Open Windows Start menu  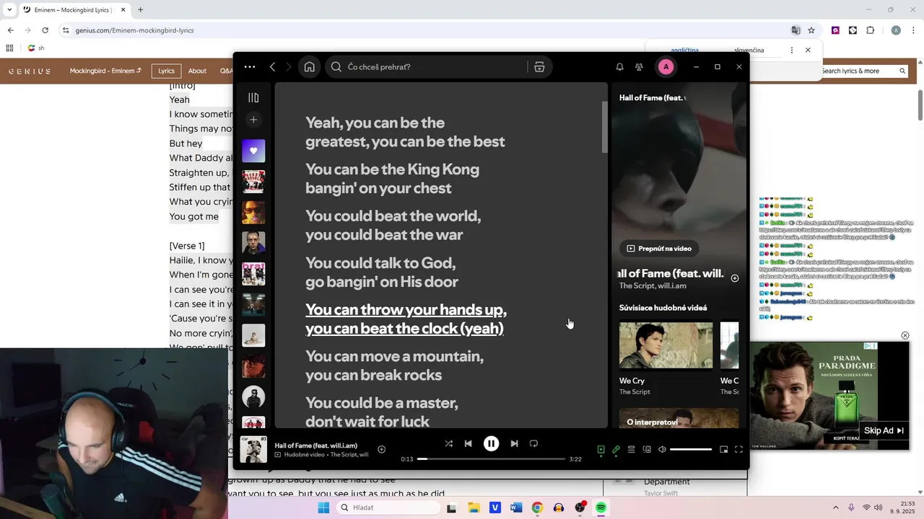pyautogui.click(x=323, y=507)
